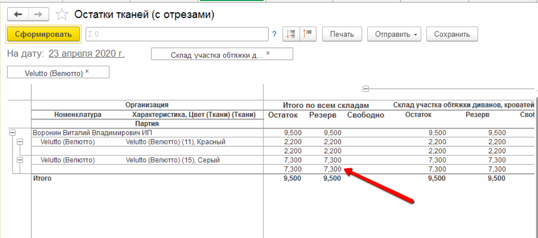Collapse the Воронин Виталий Владимирович ИП row
The image size is (538, 238).
pyautogui.click(x=12, y=133)
